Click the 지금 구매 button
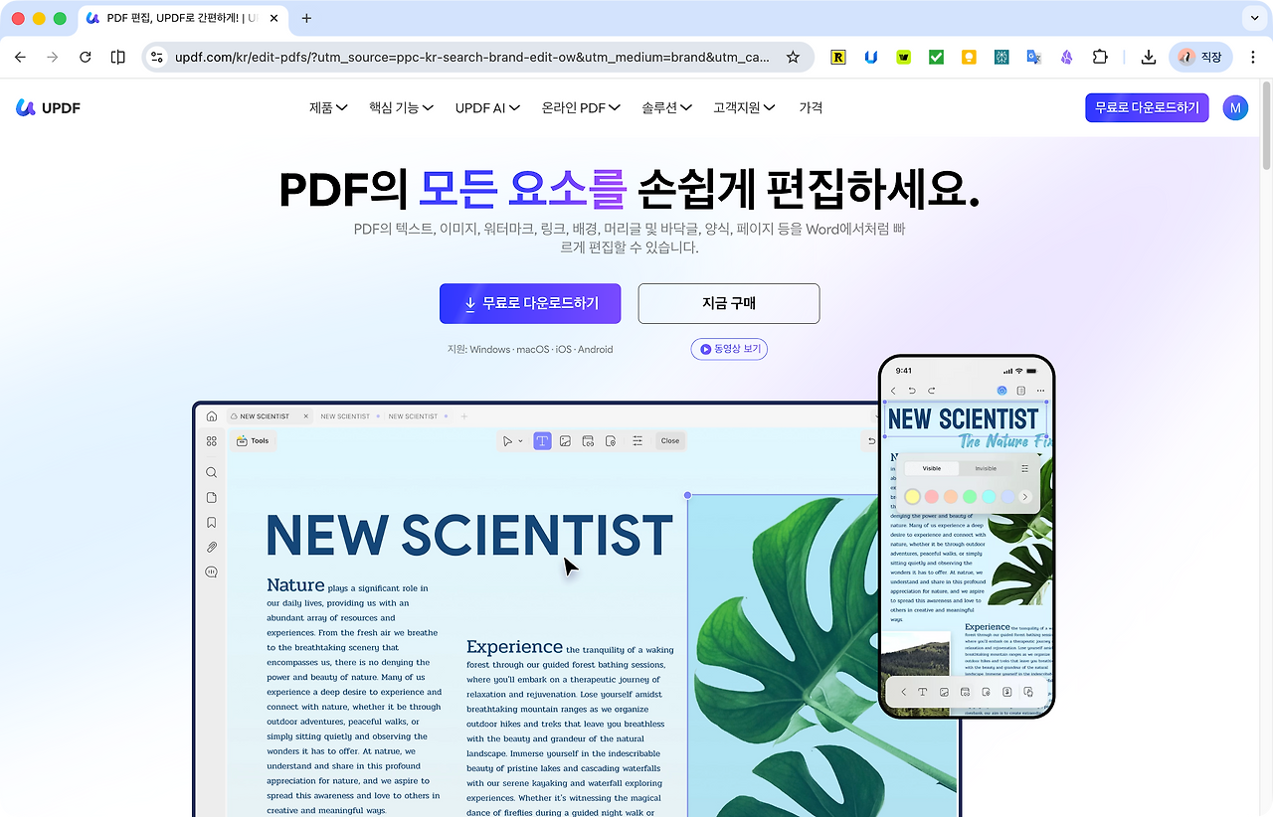 click(x=729, y=303)
